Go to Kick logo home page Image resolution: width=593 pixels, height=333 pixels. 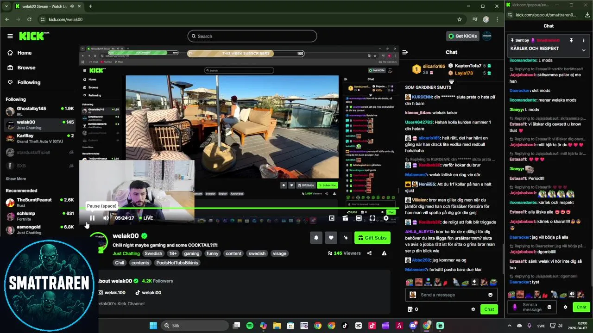pos(34,36)
